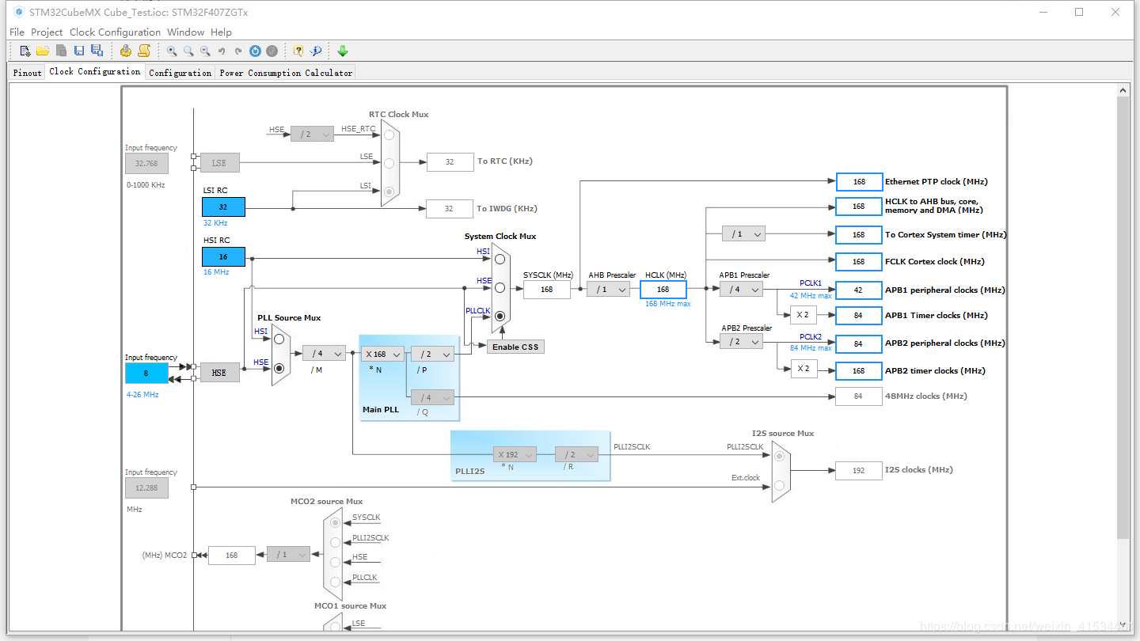Image resolution: width=1140 pixels, height=641 pixels.
Task: Click the HCLK (MHz) value field
Action: pos(663,290)
